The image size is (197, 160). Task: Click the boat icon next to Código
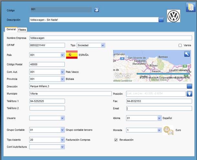tap(97, 10)
